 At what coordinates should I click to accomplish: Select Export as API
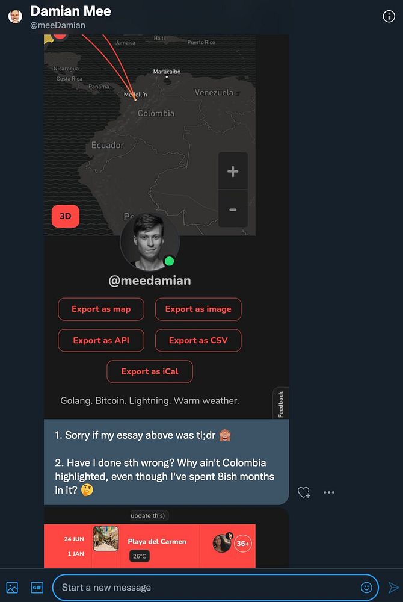pyautogui.click(x=101, y=340)
